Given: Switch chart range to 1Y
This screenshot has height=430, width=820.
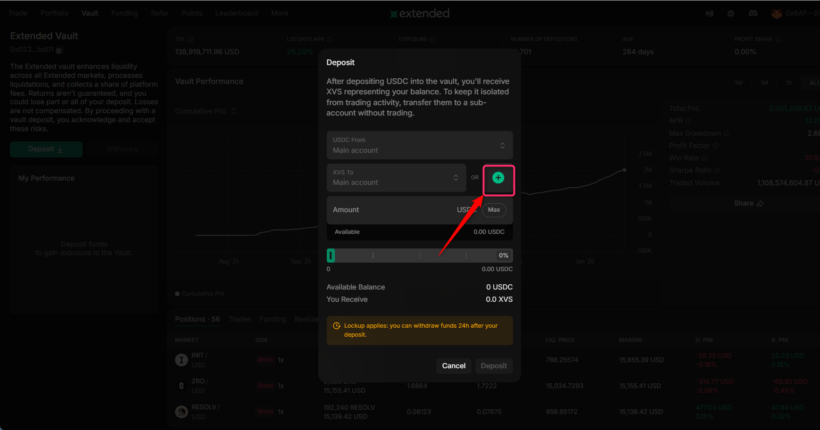Looking at the screenshot, I should pyautogui.click(x=788, y=83).
